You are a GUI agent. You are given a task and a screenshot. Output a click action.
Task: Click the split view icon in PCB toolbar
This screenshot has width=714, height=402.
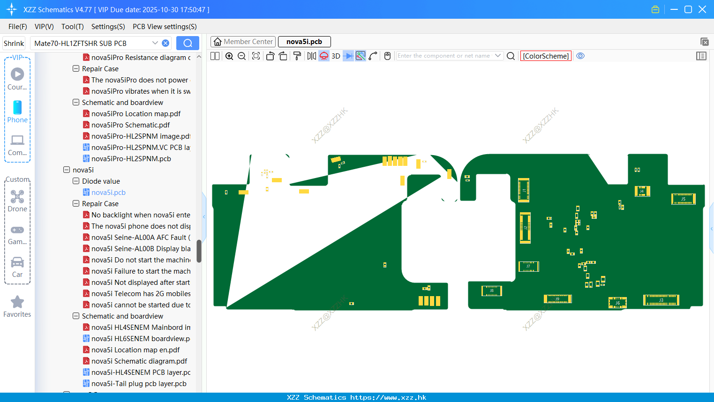(215, 56)
